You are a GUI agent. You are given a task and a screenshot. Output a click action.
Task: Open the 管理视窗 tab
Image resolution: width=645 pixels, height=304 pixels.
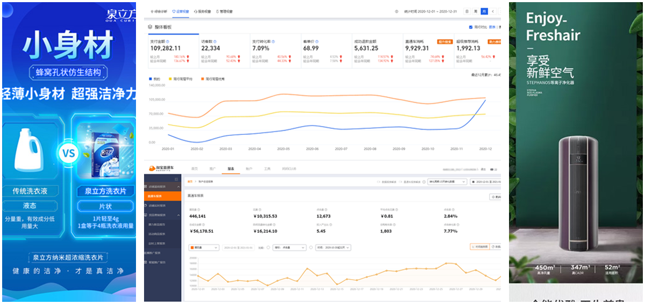click(225, 11)
